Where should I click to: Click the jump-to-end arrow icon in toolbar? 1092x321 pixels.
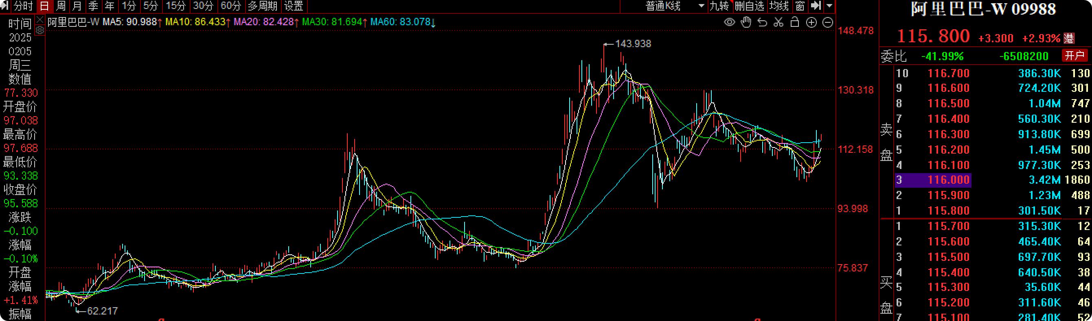point(816,6)
